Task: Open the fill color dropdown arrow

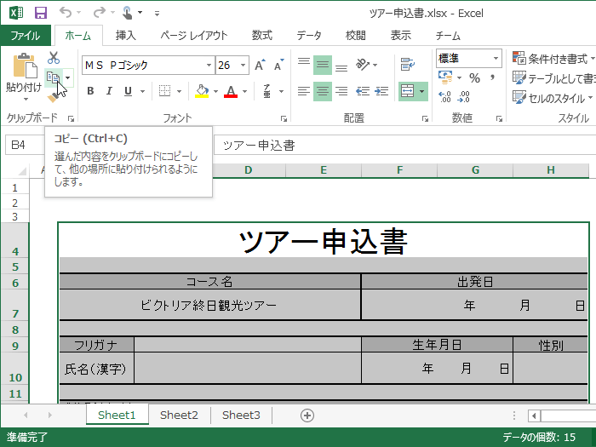Action: tap(215, 91)
